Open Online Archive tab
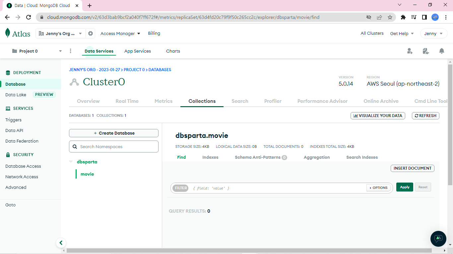The image size is (453, 254). coord(381,101)
